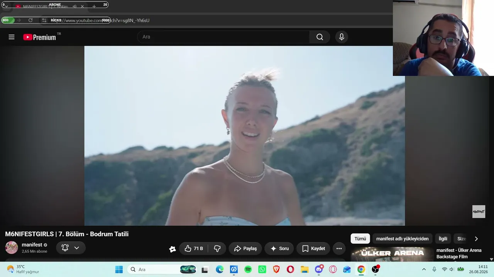Close the M6NIFESTGIRLS browser tab
The height and width of the screenshot is (277, 494).
pos(82,7)
